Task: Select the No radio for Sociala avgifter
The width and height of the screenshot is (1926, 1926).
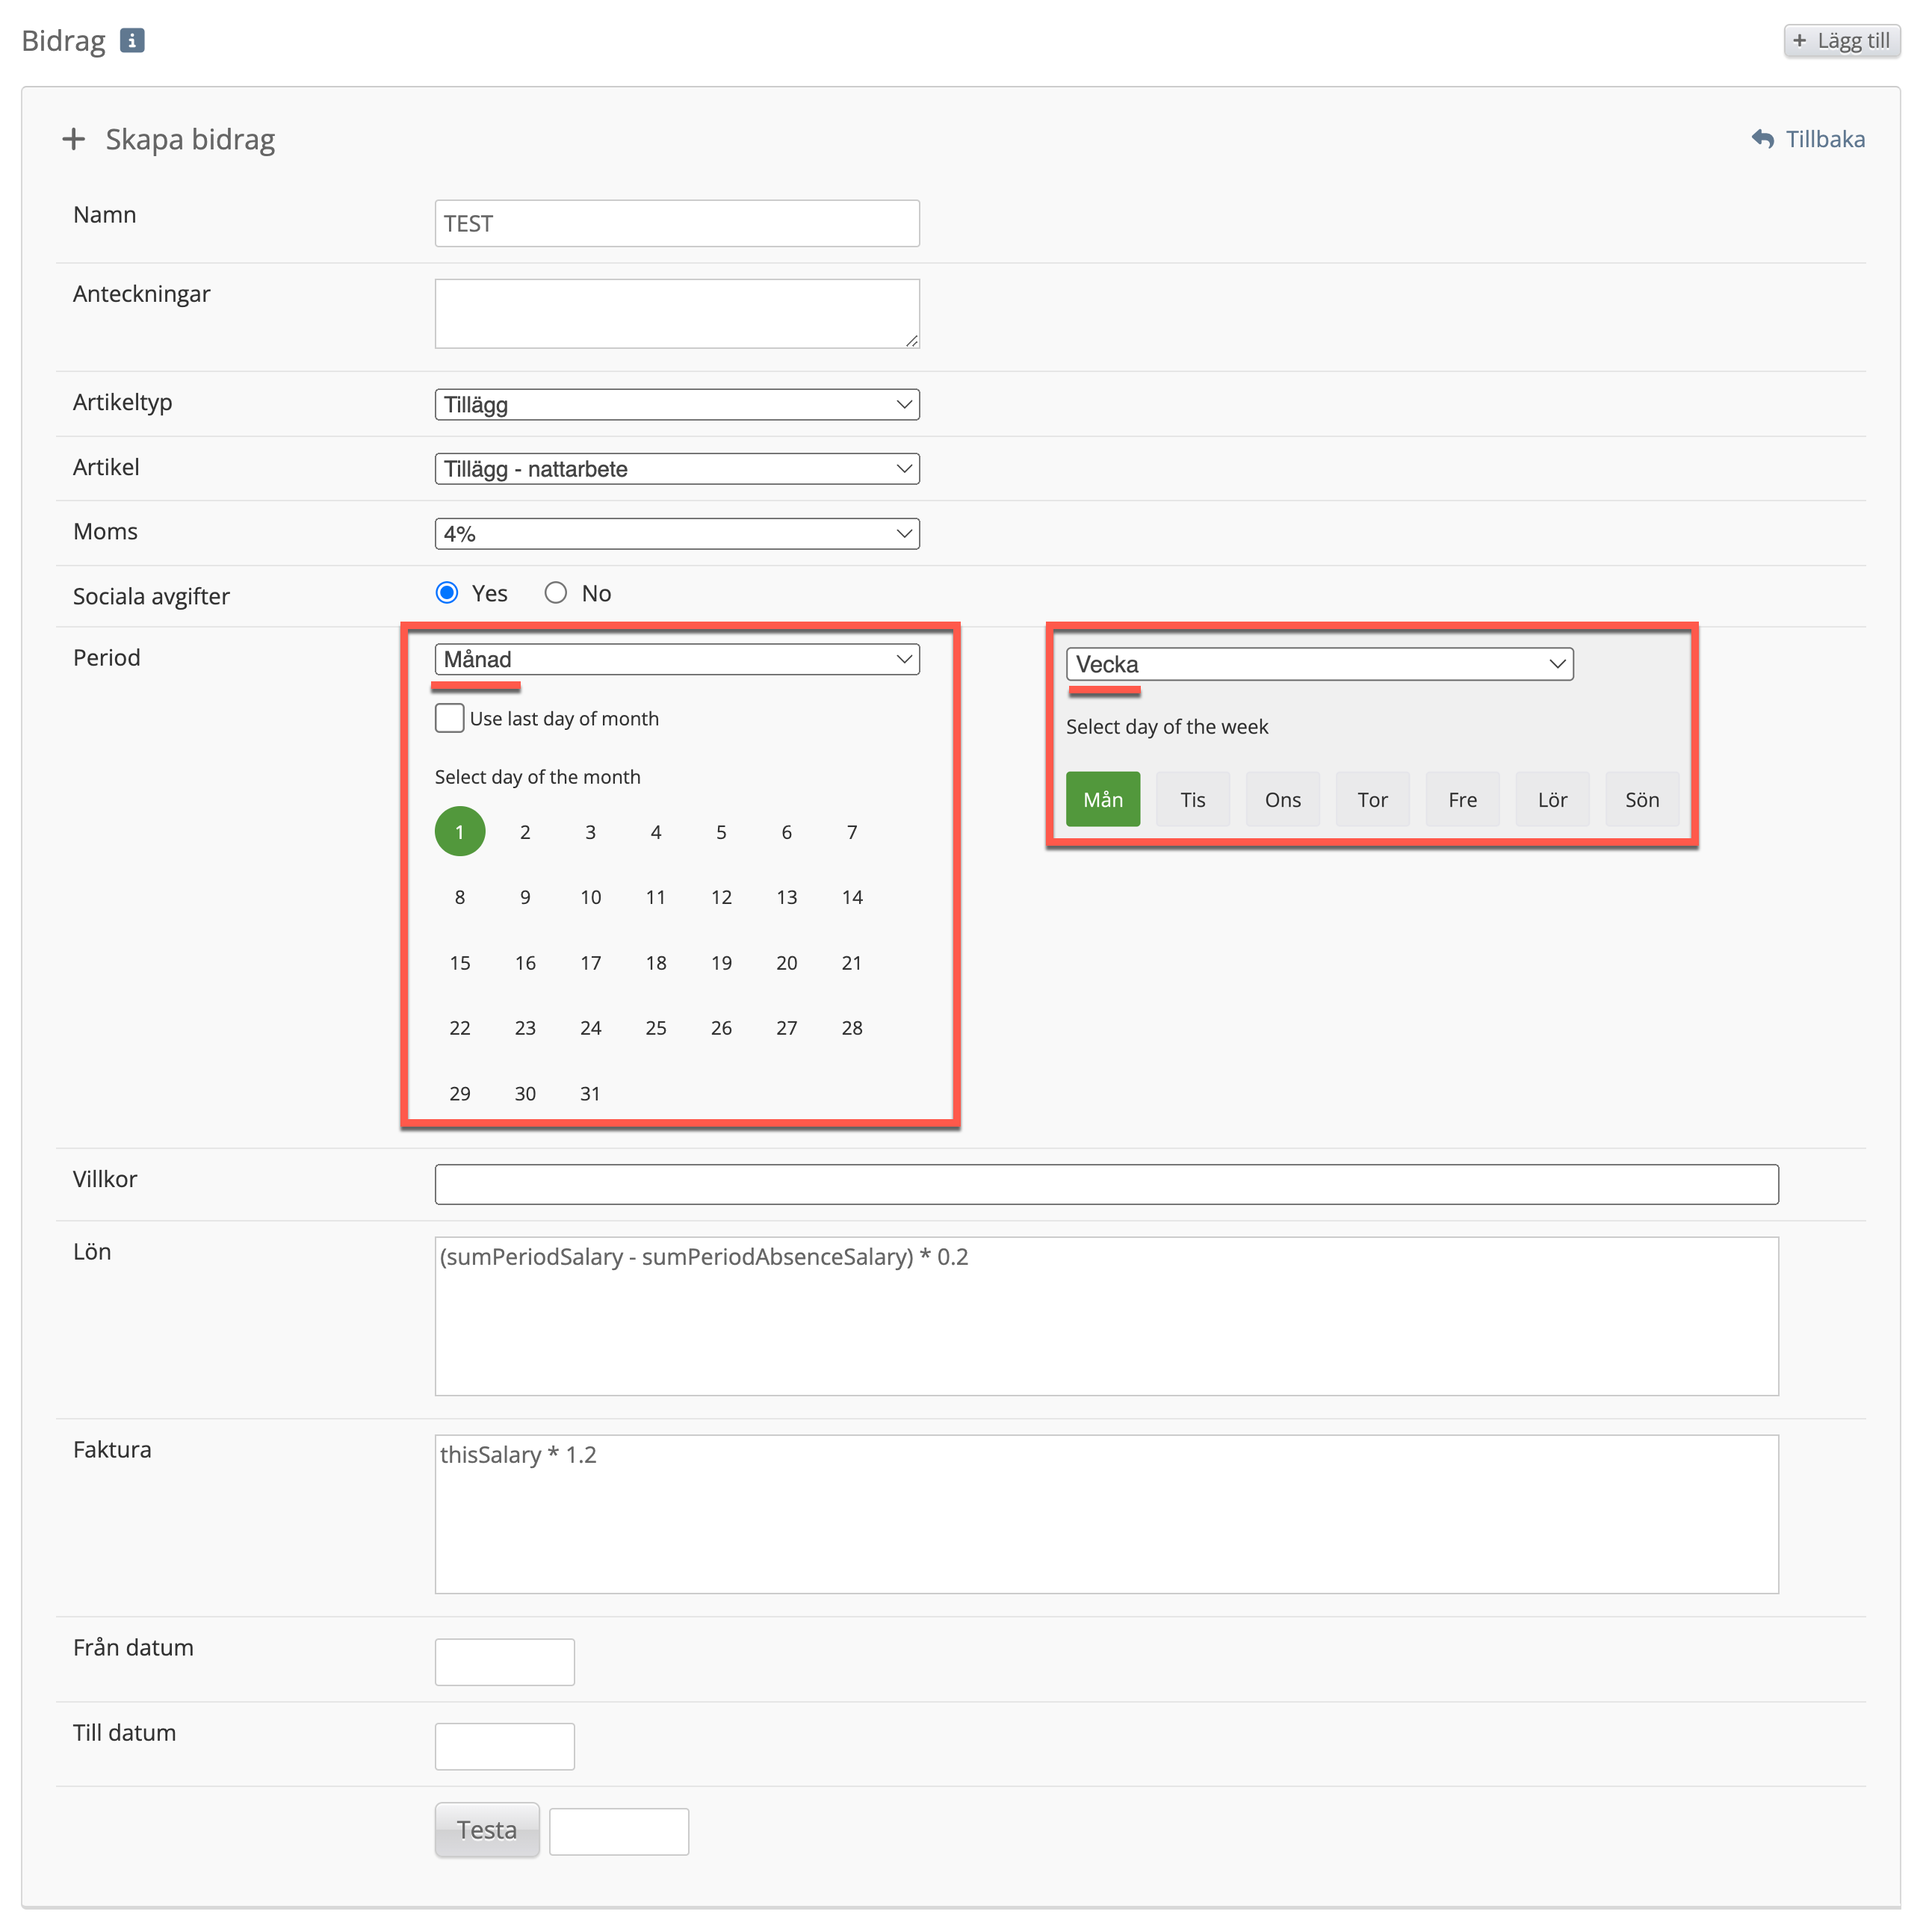Action: tap(555, 593)
